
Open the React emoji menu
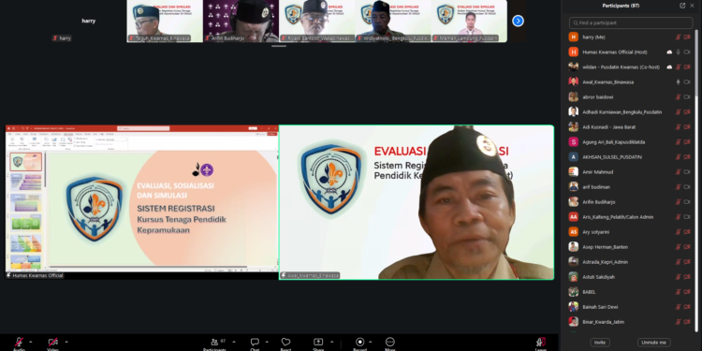click(285, 342)
